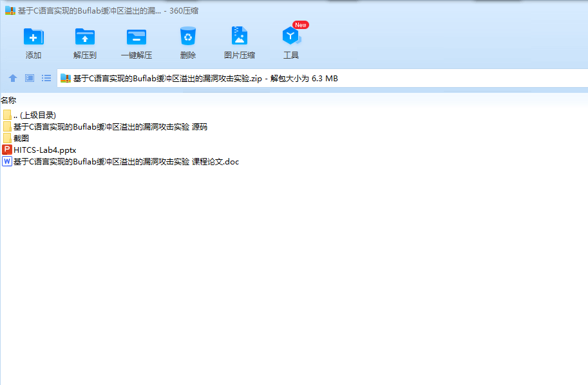
Task: Select the 课程论文.doc file name
Action: [126, 162]
